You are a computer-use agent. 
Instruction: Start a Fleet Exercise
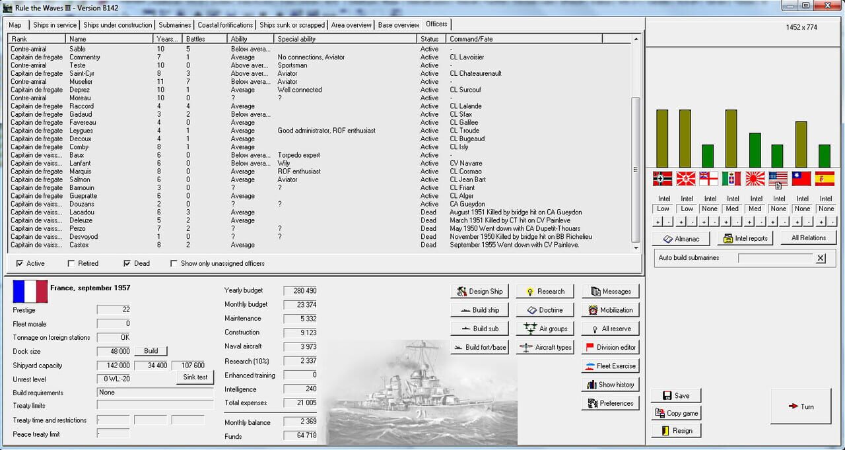pyautogui.click(x=609, y=366)
